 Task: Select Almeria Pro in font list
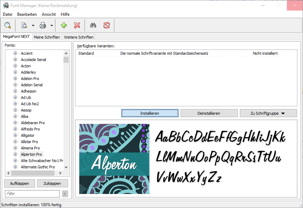31,148
